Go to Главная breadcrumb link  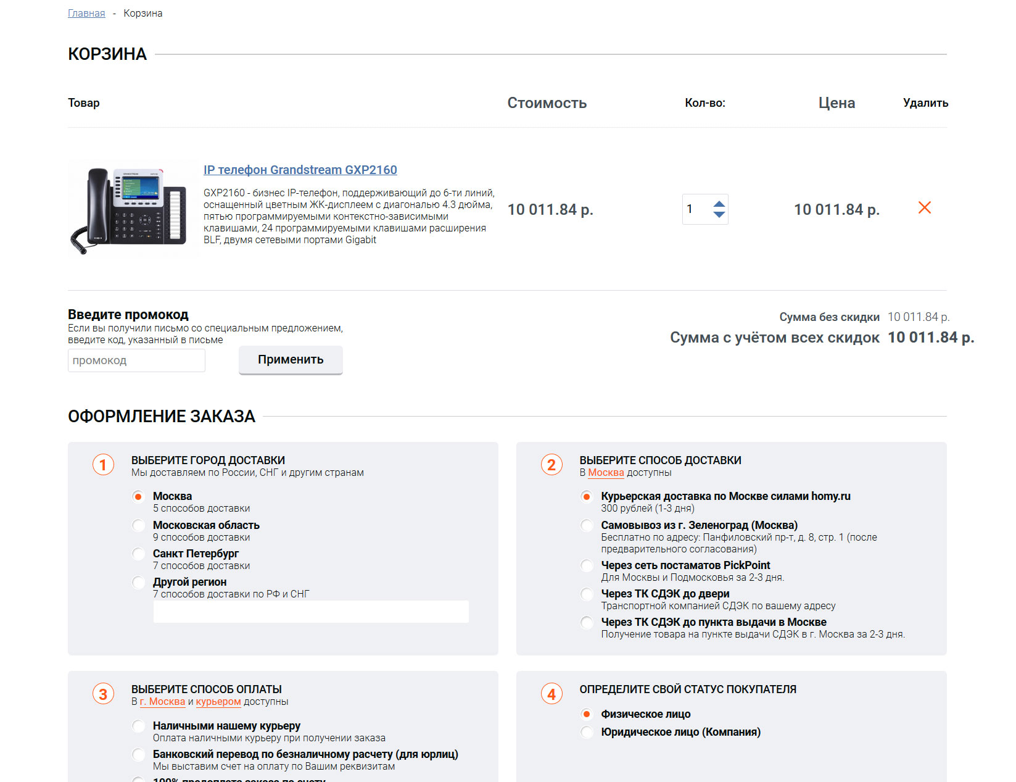(x=86, y=13)
